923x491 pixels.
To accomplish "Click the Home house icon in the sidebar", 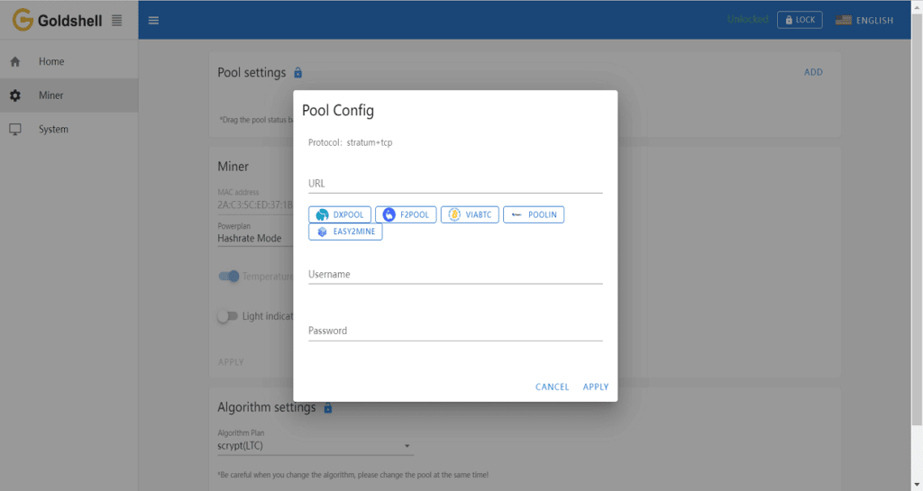I will pos(15,61).
